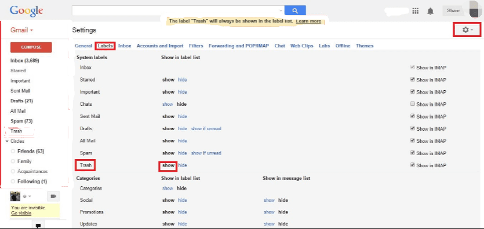Open the Google apps grid icon
484x229 pixels.
(416, 11)
